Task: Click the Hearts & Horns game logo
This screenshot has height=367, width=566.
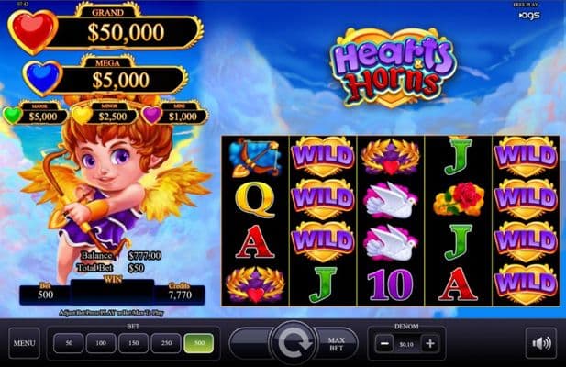Action: click(394, 68)
